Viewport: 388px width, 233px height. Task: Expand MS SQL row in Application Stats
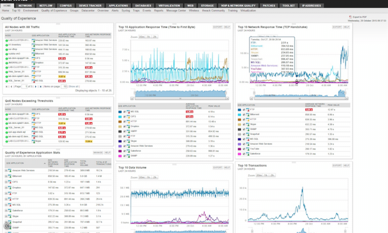[6, 205]
